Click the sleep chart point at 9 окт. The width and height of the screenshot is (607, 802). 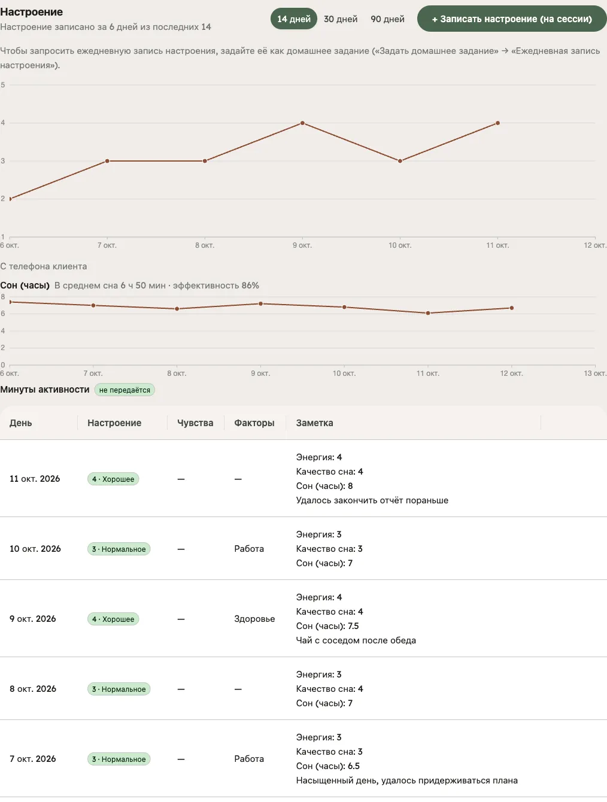tap(260, 303)
